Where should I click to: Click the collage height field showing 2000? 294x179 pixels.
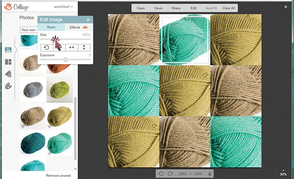pyautogui.click(x=198, y=174)
